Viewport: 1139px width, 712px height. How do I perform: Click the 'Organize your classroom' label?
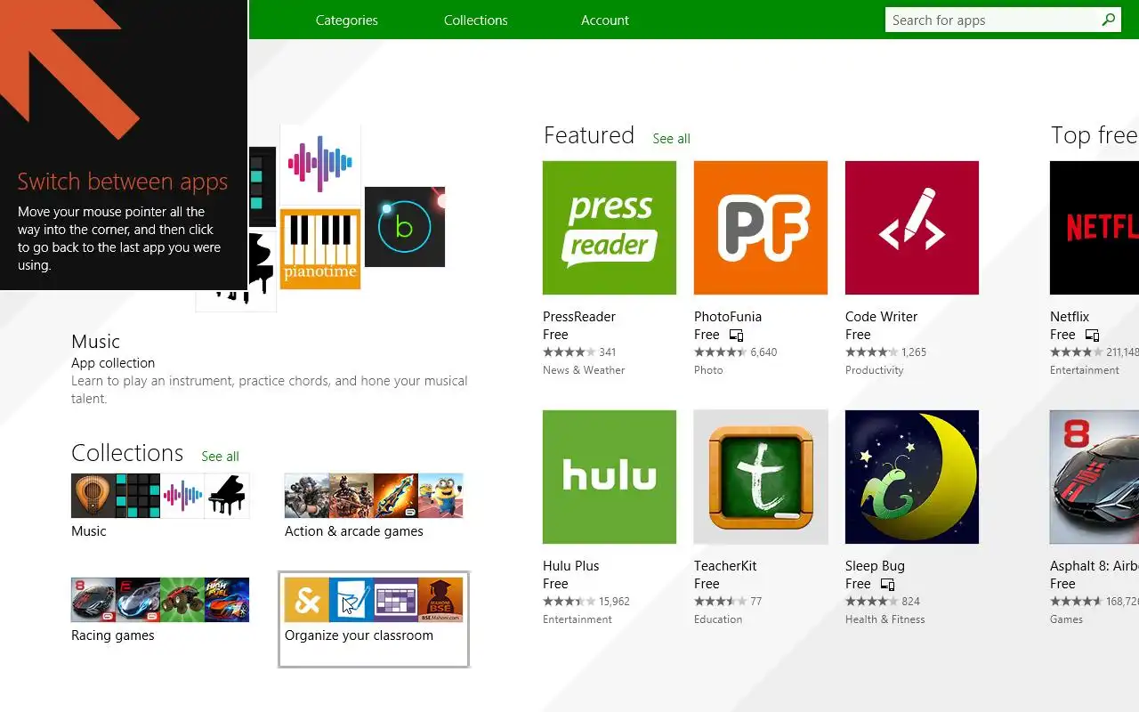pos(359,635)
